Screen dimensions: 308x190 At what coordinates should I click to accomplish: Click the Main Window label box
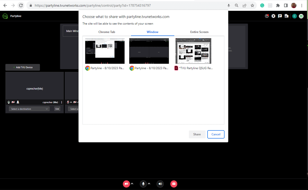coord(71,31)
